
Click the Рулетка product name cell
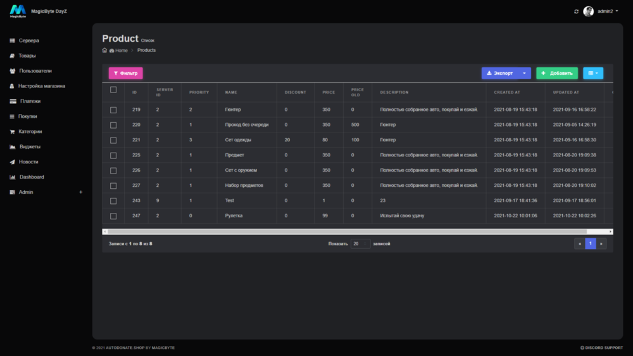coord(234,216)
